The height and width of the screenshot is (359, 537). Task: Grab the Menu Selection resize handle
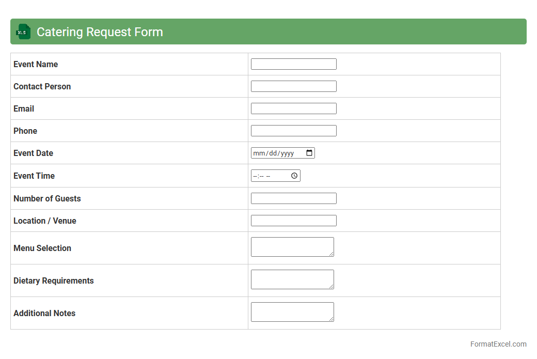(331, 254)
